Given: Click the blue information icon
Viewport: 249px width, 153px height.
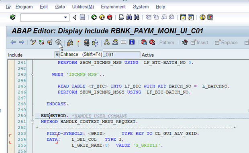Looking at the screenshot, I should 132,42.
